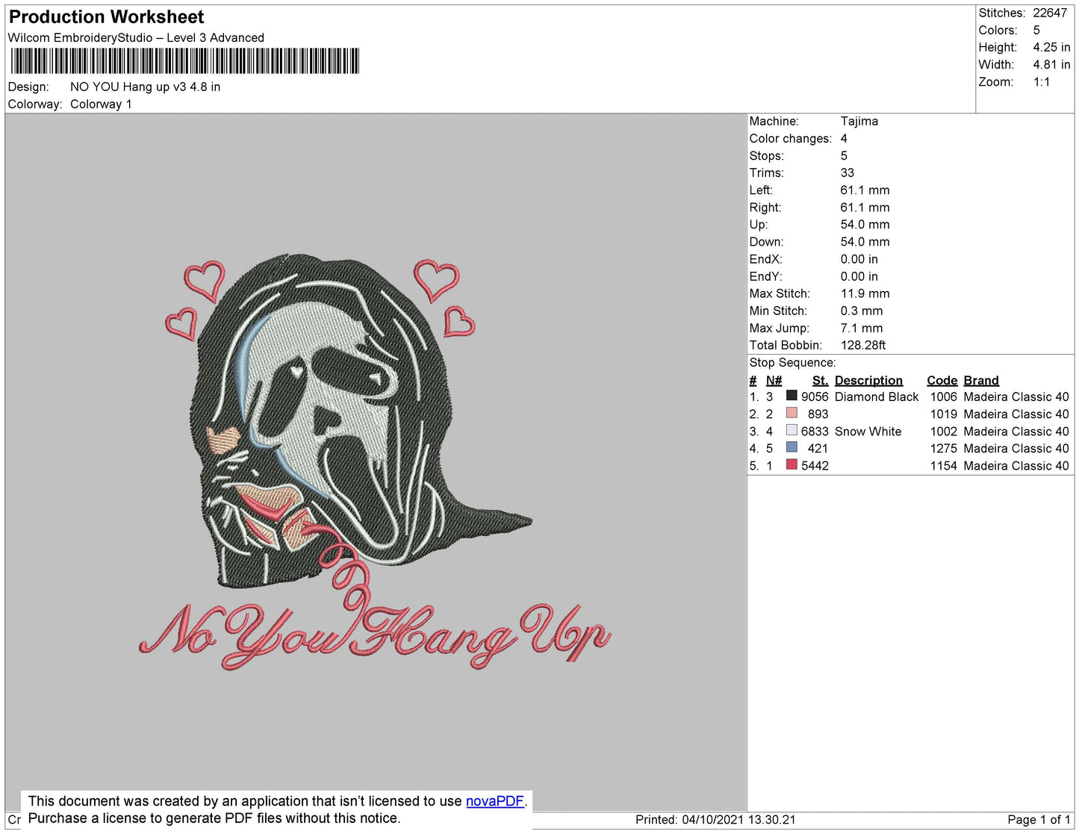Screen dimensions: 1079x834
Task: Click the Description column header
Action: 868,380
